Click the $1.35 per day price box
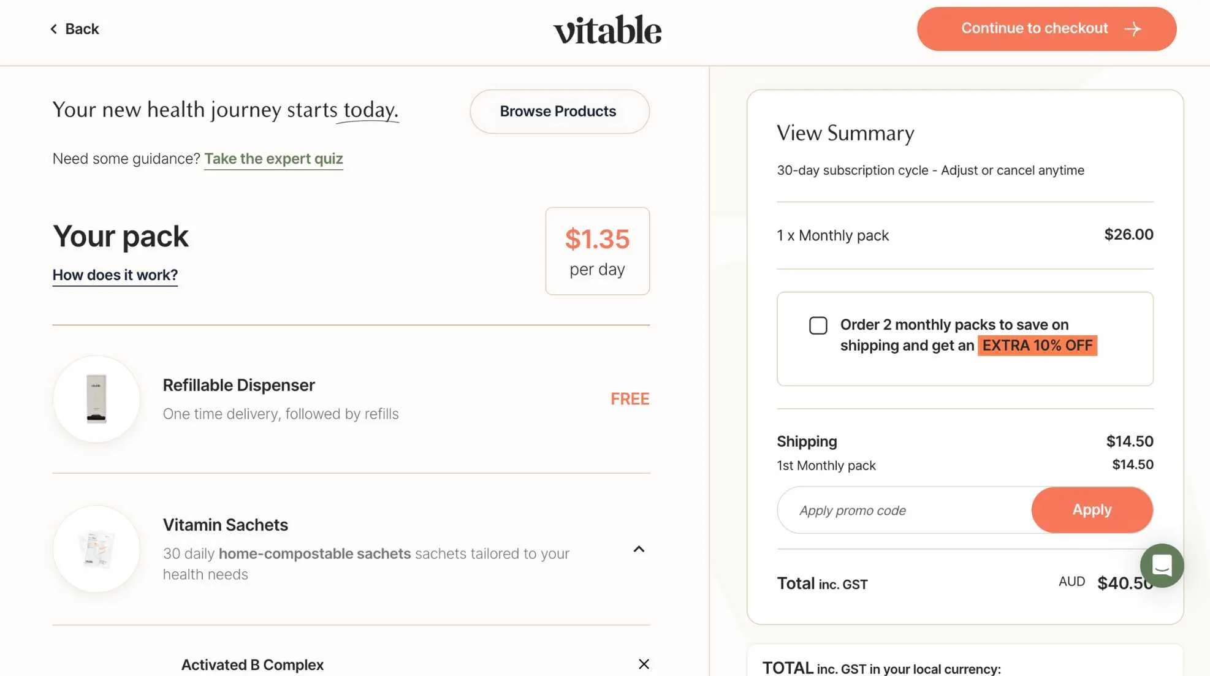 [597, 251]
